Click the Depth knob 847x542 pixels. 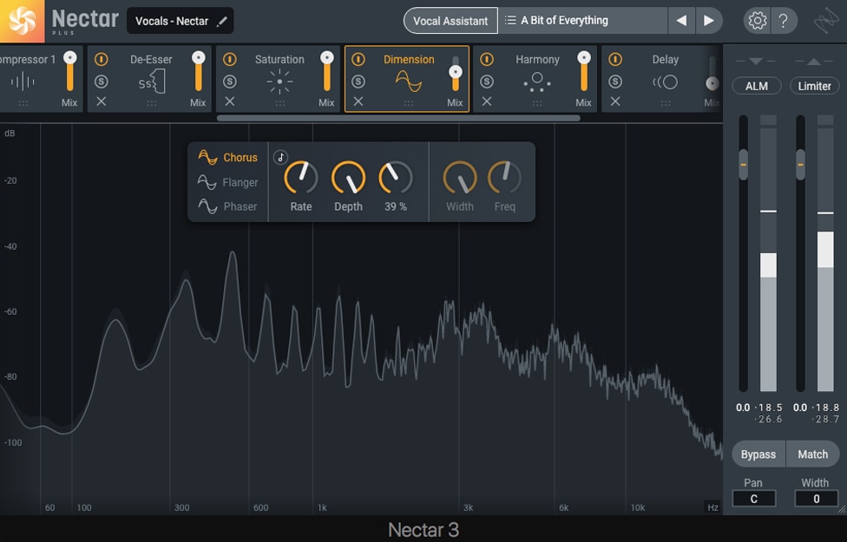pyautogui.click(x=348, y=178)
